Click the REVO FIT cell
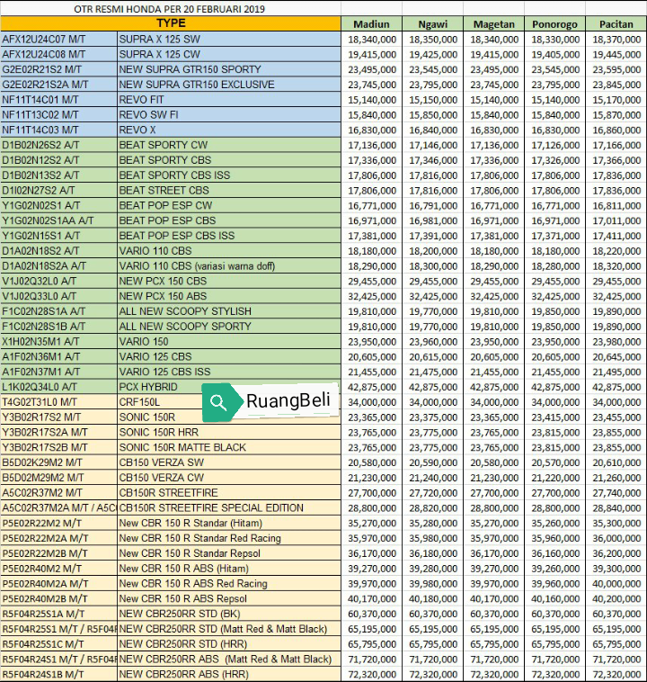Viewport: 647px width, 682px height. 229,100
